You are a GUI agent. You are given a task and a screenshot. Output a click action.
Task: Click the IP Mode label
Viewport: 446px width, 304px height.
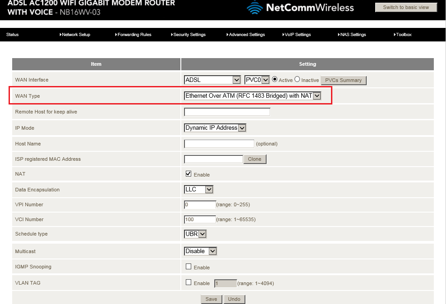tap(25, 128)
